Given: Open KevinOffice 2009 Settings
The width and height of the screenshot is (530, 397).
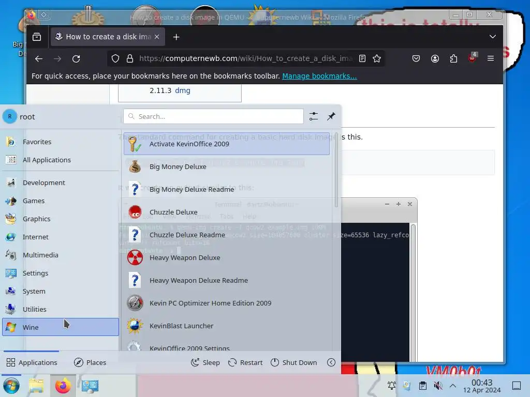Looking at the screenshot, I should (227, 346).
